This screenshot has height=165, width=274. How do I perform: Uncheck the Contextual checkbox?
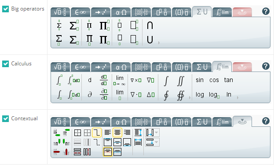click(x=5, y=118)
